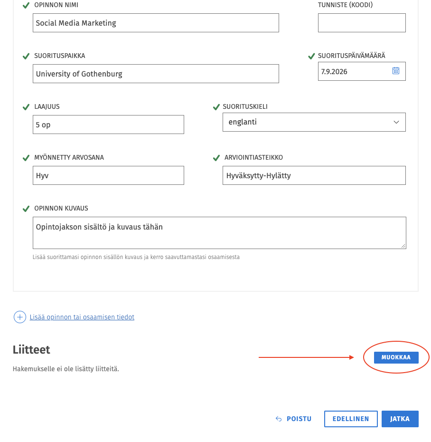Image resolution: width=431 pixels, height=442 pixels.
Task: Open Lisää opinnon tai osaamisen tiedot link
Action: pyautogui.click(x=82, y=317)
